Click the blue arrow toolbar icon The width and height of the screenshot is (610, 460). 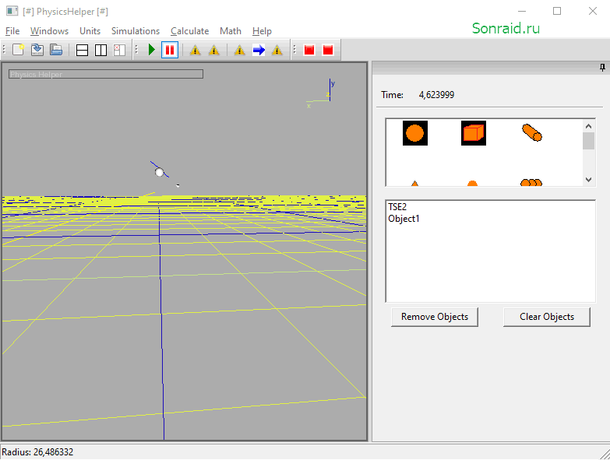(x=259, y=50)
